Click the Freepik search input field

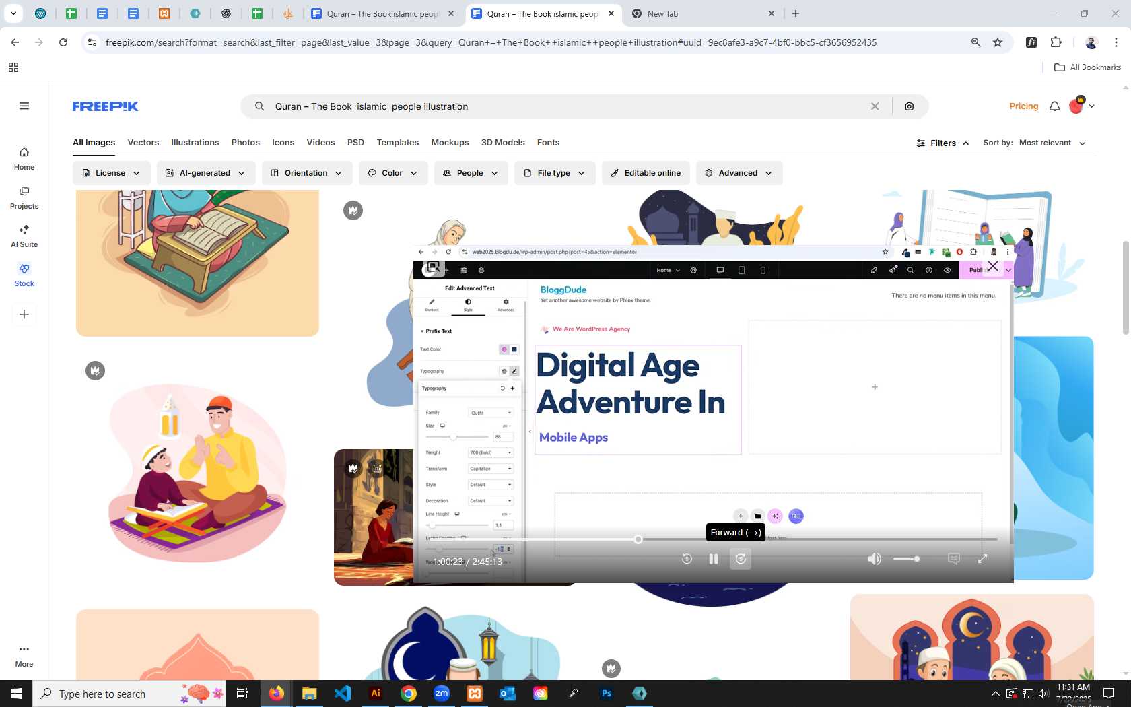coord(565,106)
